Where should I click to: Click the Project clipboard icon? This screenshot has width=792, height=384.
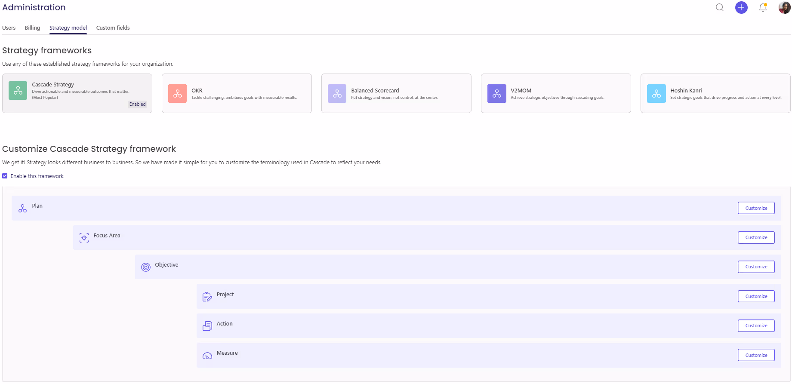click(207, 297)
